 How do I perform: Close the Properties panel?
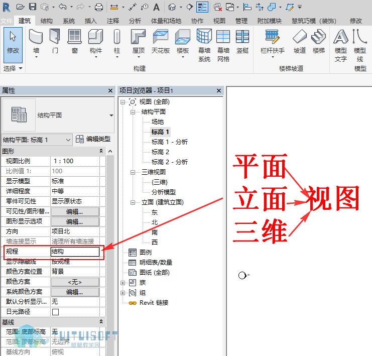(110, 91)
